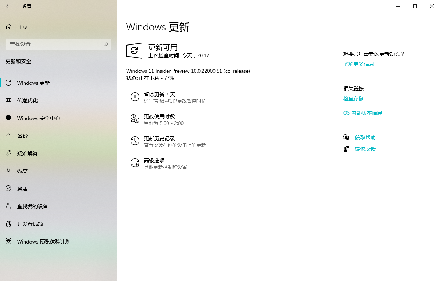Click the Windows 预览体验计划 cat icon

[8, 241]
